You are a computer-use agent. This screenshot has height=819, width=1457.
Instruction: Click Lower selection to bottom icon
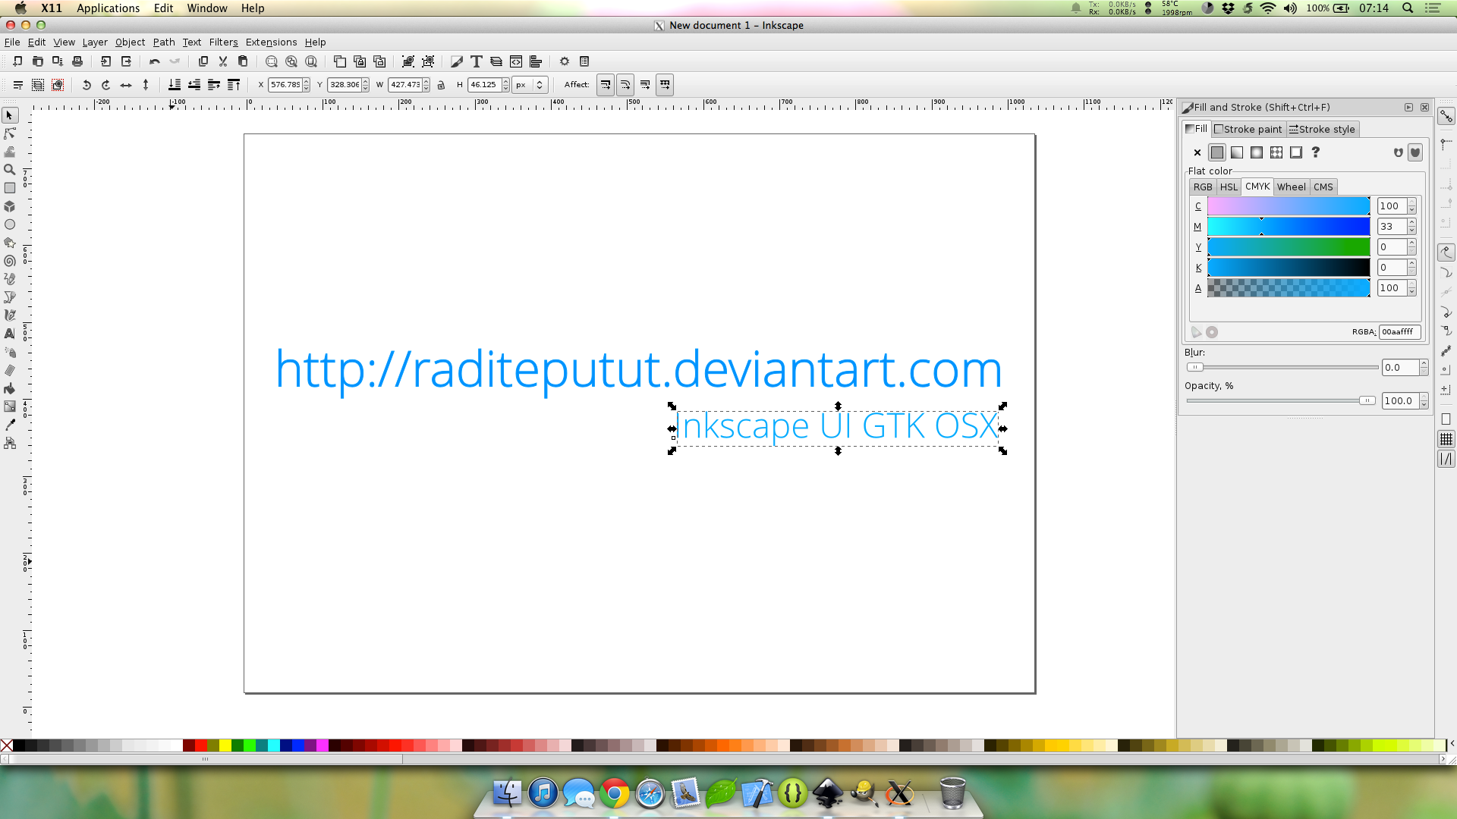pos(175,85)
